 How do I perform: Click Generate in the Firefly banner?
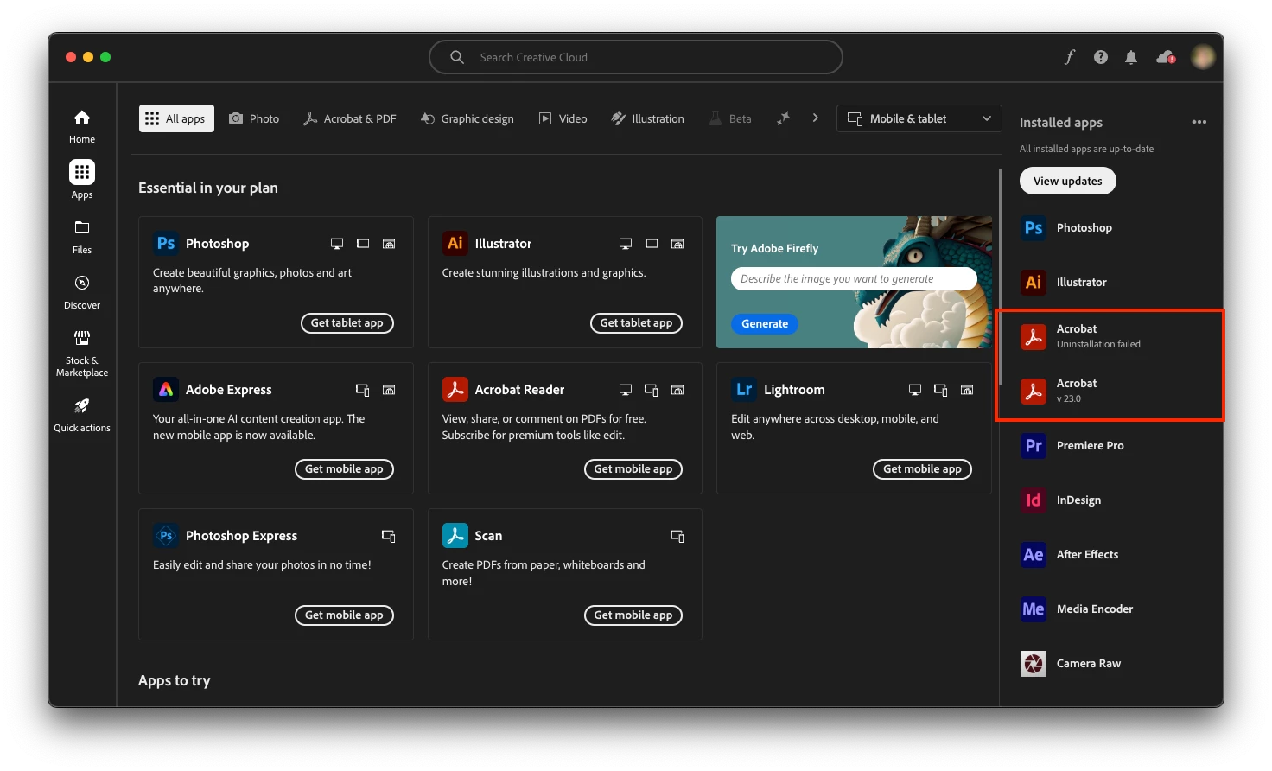point(765,324)
